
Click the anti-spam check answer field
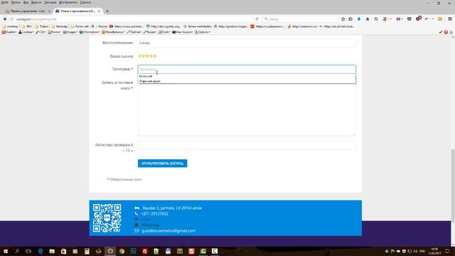point(247,145)
